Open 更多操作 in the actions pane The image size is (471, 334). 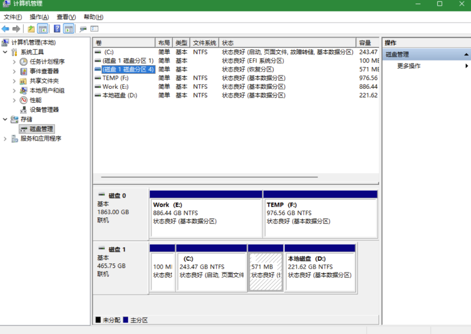[408, 66]
